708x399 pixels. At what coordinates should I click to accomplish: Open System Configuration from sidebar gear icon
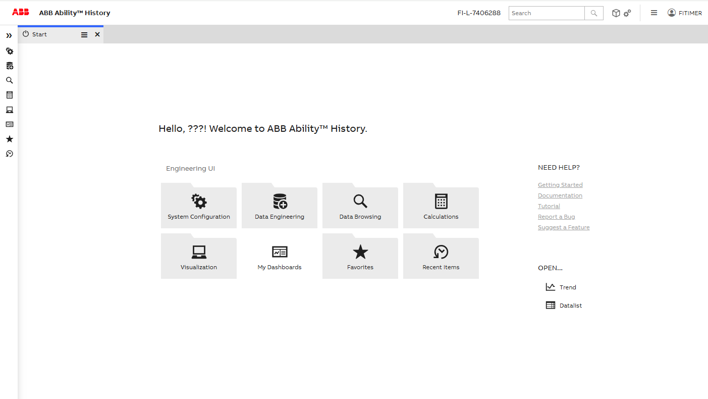(9, 51)
